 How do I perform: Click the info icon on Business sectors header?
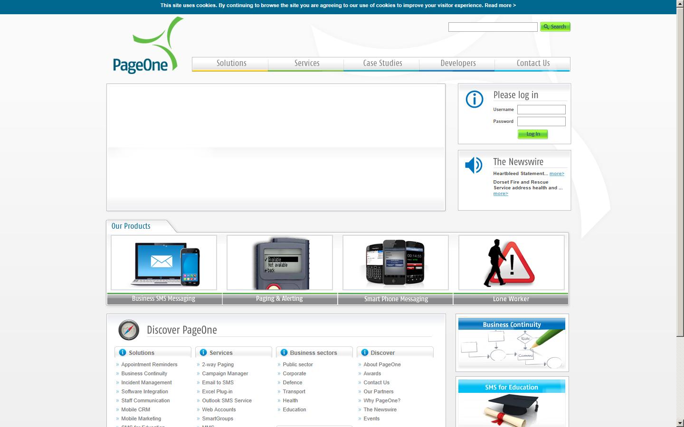pos(284,353)
